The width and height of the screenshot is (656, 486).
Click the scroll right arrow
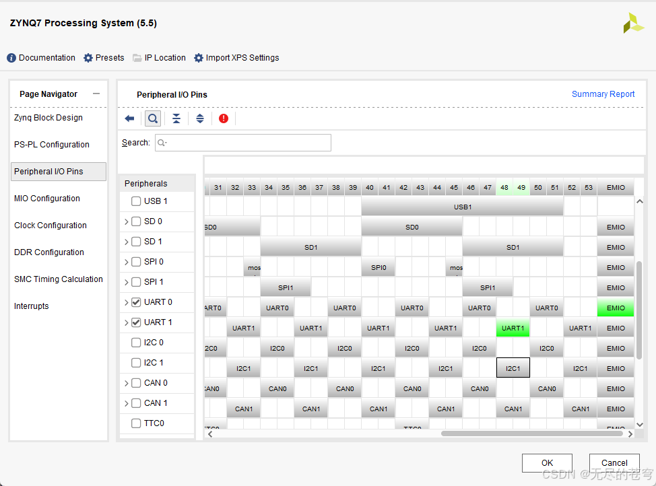click(630, 434)
